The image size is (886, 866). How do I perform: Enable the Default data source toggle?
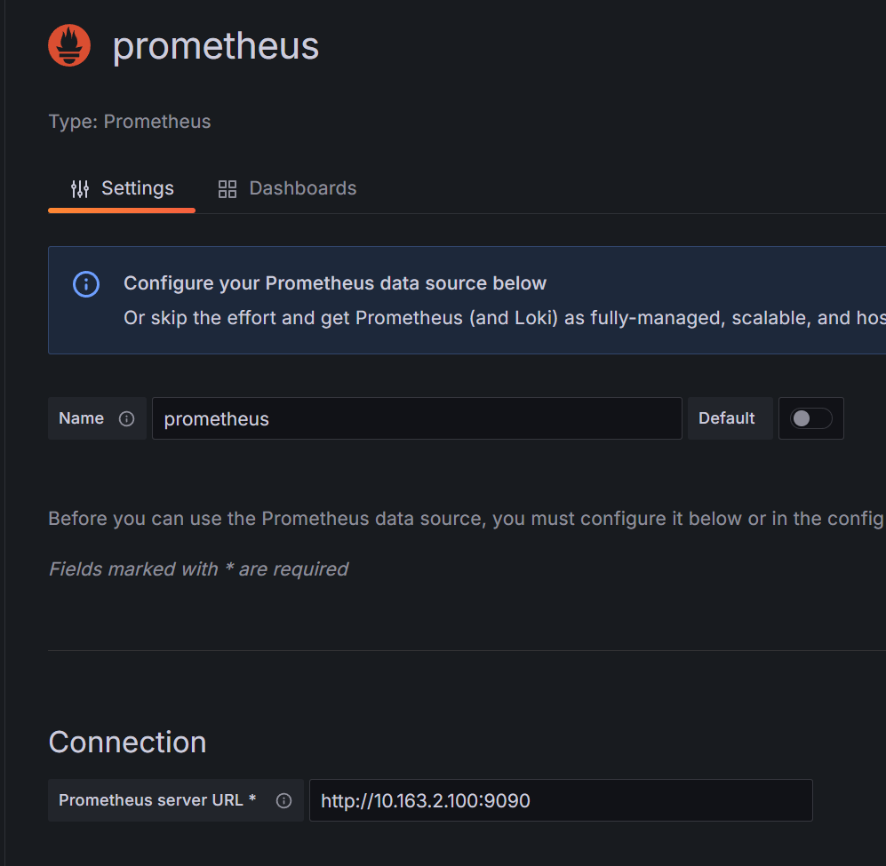click(810, 418)
